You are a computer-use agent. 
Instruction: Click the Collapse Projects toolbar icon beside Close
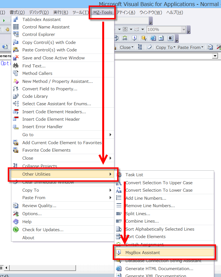pyautogui.click(x=140, y=47)
